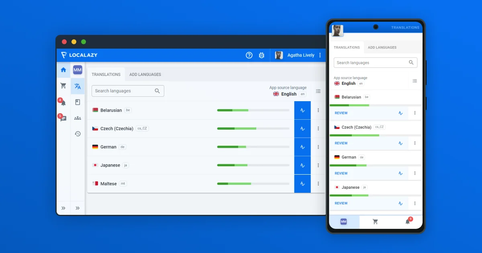Start translating Belarusian via its translate icon
The width and height of the screenshot is (482, 253).
click(302, 110)
